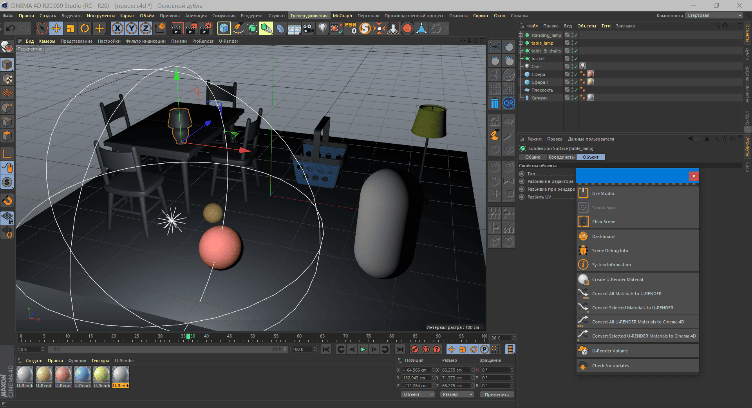
Task: Switch to the Общие tab
Action: click(x=533, y=157)
